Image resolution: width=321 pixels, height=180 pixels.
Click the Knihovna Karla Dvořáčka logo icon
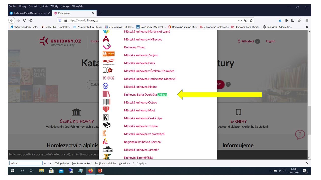pyautogui.click(x=106, y=94)
